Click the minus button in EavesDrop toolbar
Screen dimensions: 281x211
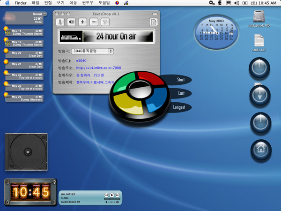[94, 22]
